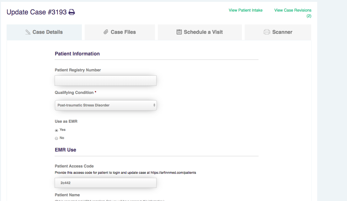Open the Qualifying Condition dropdown
Viewport: 347px width, 201px height.
point(105,106)
